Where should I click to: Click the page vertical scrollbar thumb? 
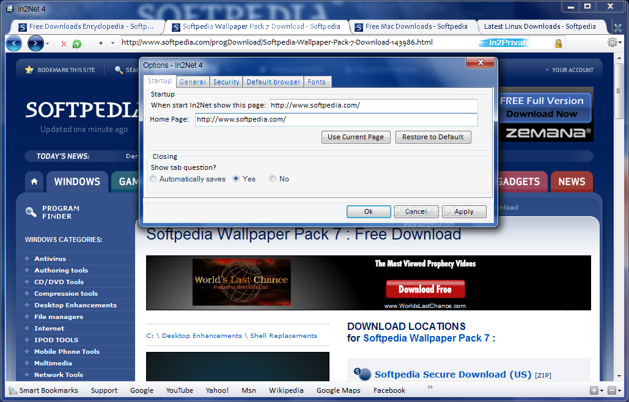[x=619, y=92]
